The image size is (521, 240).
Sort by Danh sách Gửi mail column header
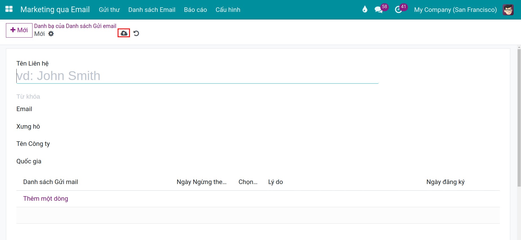pos(51,182)
